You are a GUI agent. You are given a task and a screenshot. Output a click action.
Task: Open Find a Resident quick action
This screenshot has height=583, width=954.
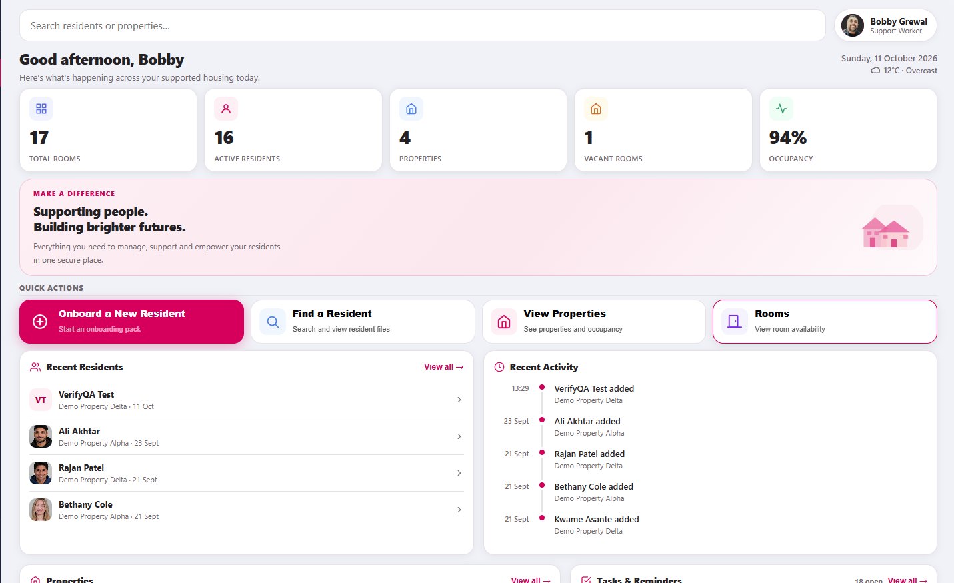click(363, 322)
